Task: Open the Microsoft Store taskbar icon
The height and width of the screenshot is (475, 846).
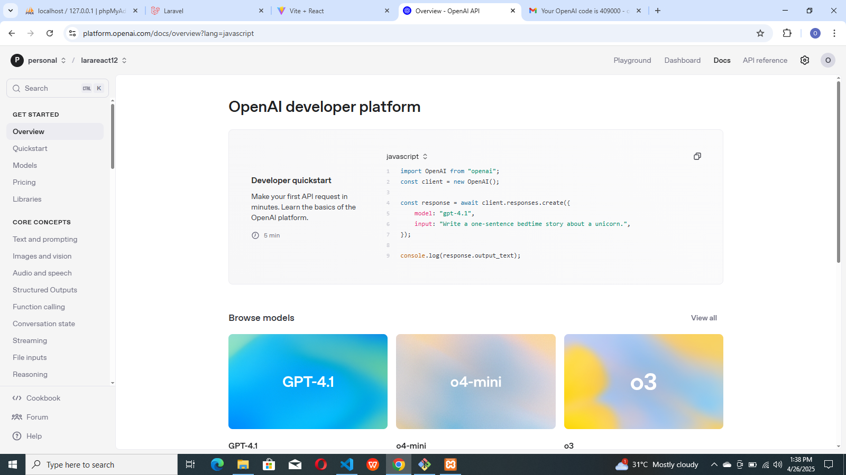Action: click(269, 464)
